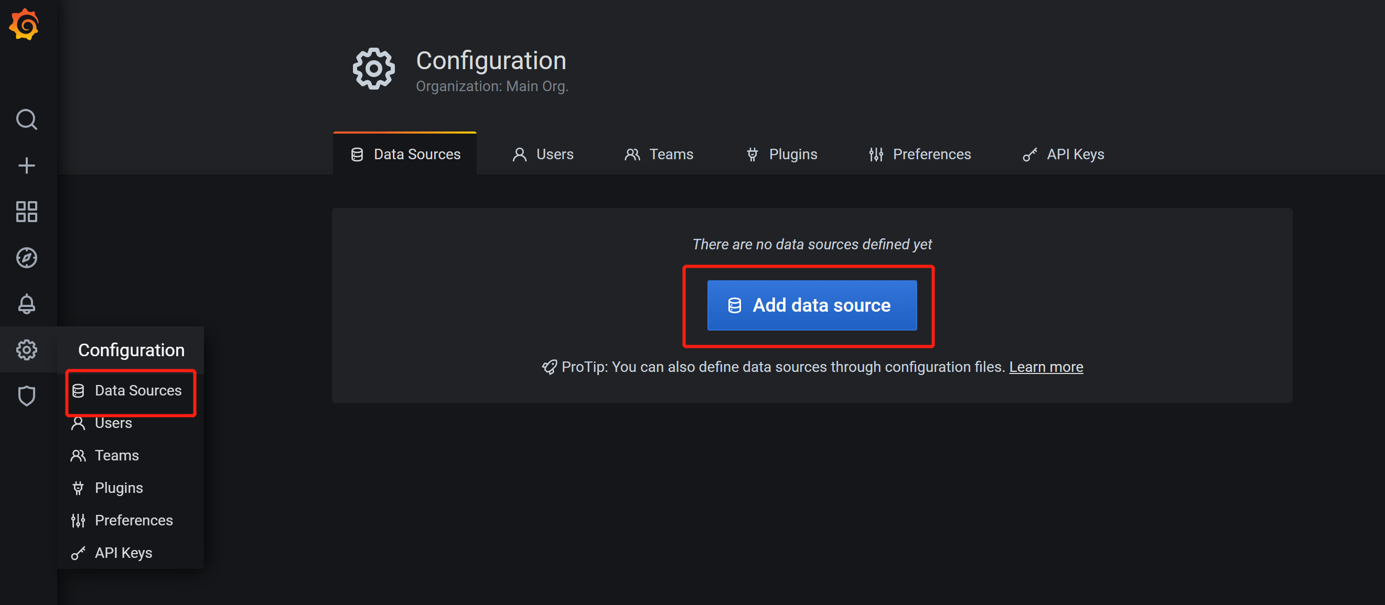Select Data Sources in Configuration flyout

[131, 390]
